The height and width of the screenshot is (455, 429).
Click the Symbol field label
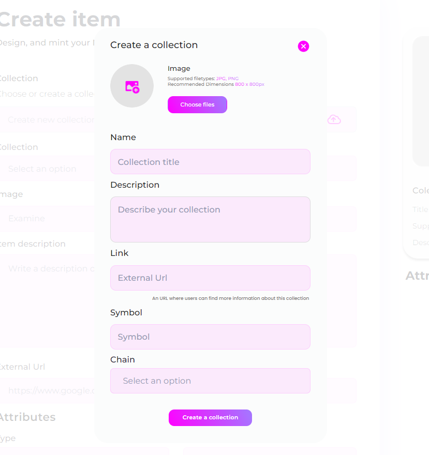pyautogui.click(x=126, y=312)
